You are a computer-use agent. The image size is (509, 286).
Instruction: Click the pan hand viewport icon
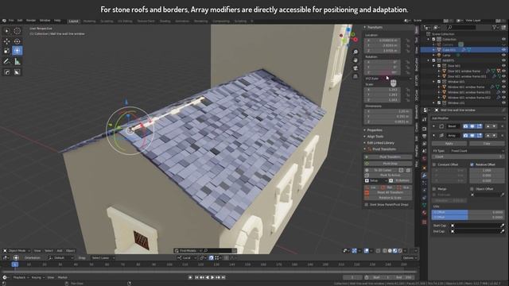pyautogui.click(x=356, y=60)
